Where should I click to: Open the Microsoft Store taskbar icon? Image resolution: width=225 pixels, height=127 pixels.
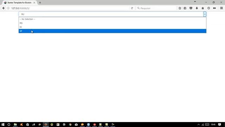click(27, 125)
